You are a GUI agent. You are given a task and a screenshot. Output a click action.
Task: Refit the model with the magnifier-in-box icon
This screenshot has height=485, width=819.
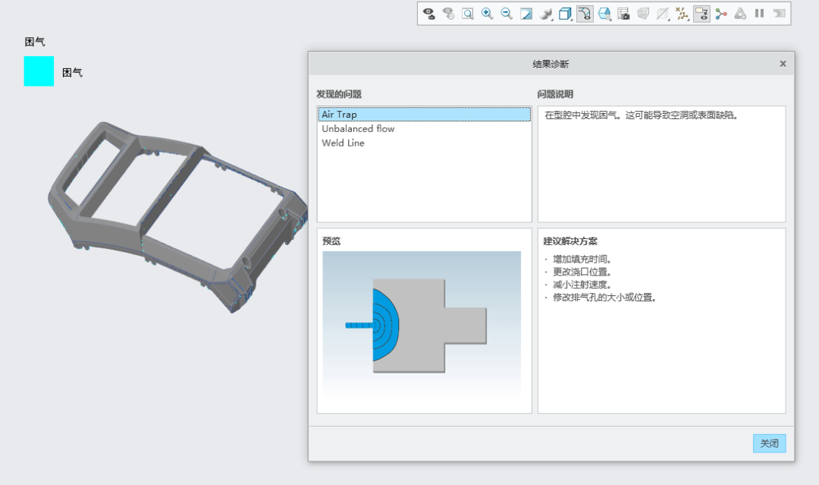468,14
